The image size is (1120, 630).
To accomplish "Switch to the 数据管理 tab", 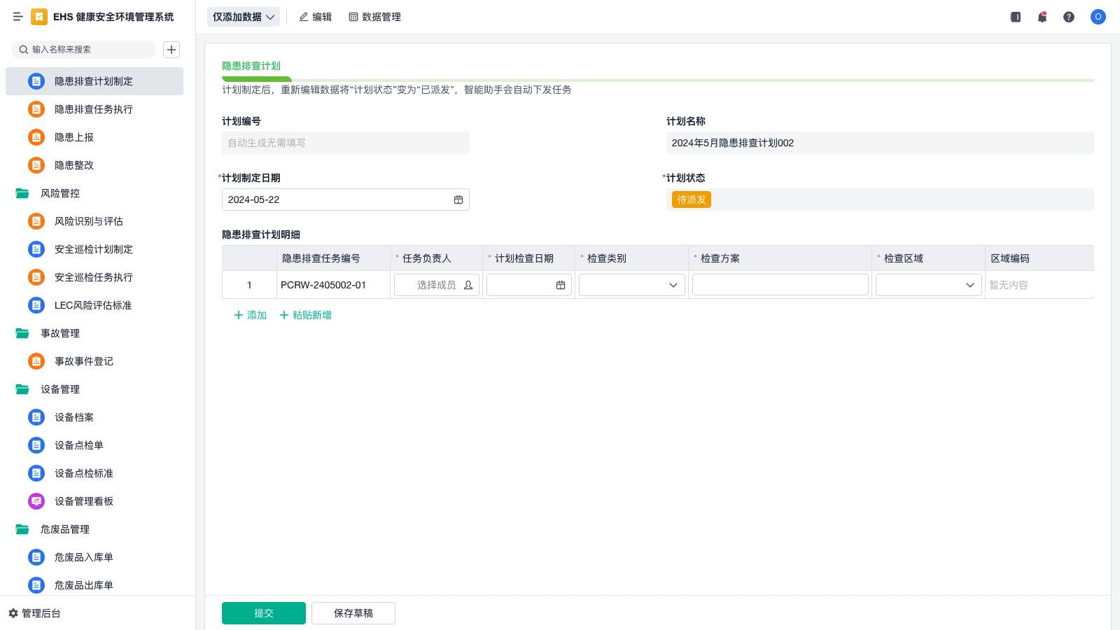I will point(374,17).
